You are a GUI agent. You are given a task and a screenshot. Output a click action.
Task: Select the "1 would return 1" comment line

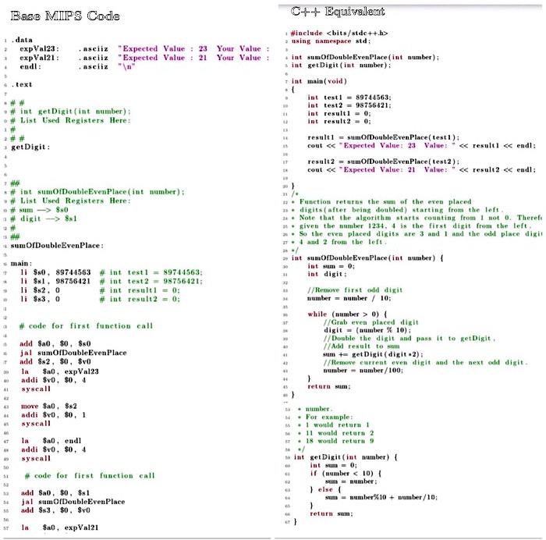(x=337, y=425)
